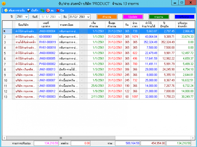
Task: Click document number JN60-000002
Action: (47, 53)
